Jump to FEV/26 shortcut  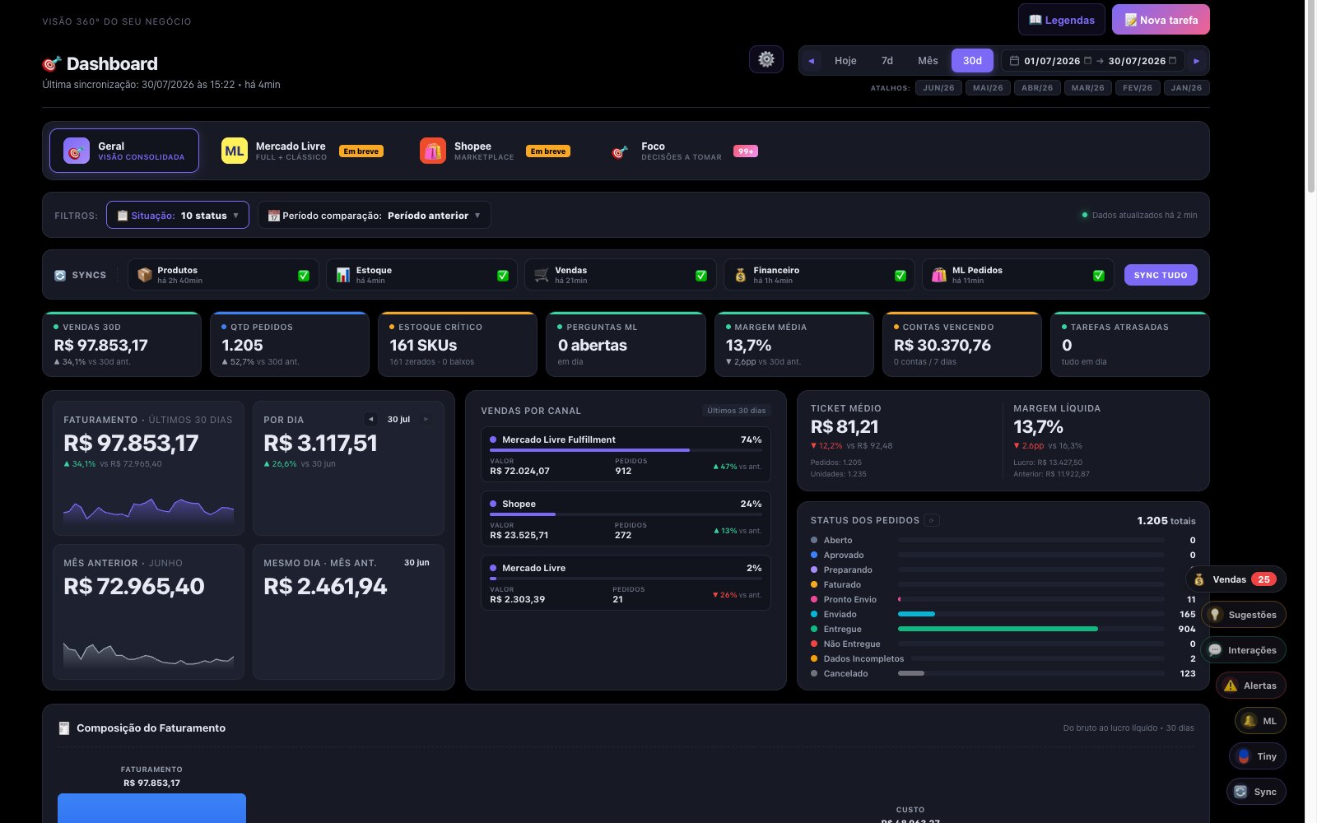tap(1138, 88)
